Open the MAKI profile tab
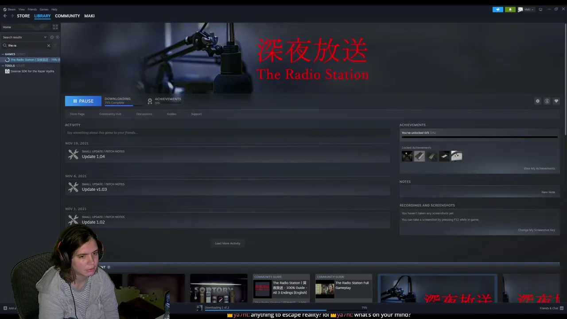This screenshot has height=319, width=567. tap(89, 16)
